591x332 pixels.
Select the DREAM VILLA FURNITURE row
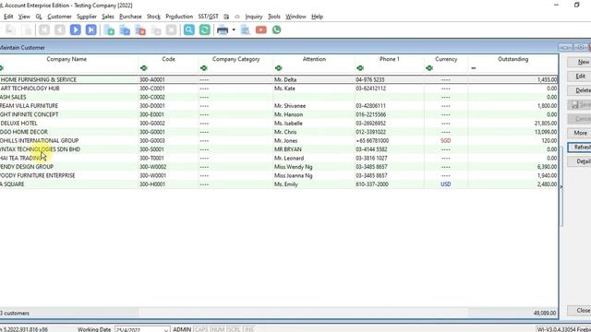(x=279, y=106)
